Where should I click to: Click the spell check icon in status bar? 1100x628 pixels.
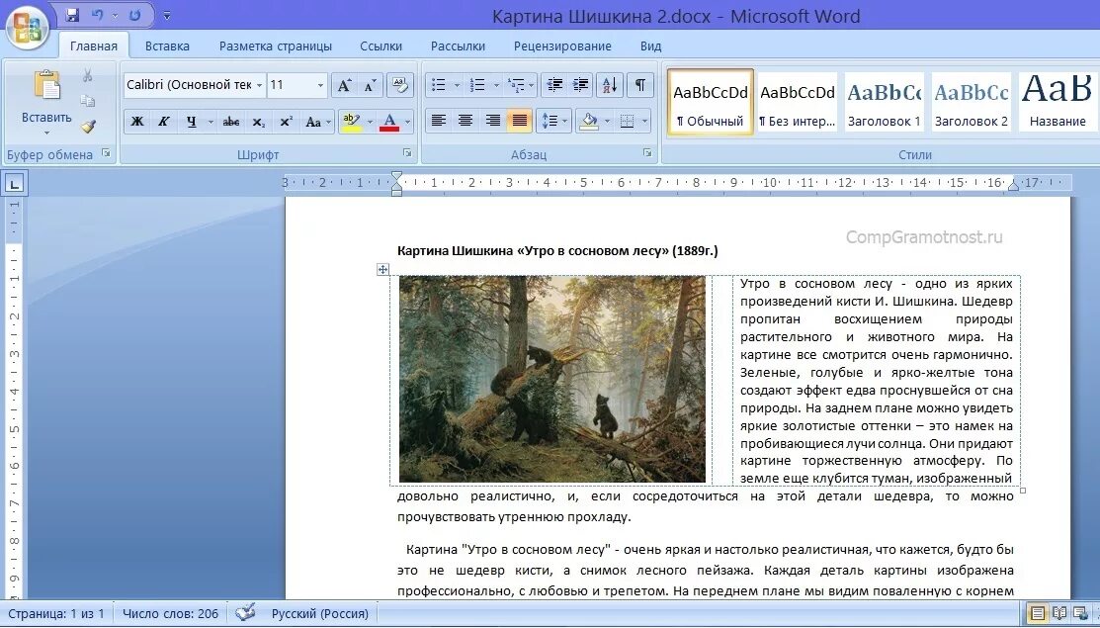(x=245, y=612)
